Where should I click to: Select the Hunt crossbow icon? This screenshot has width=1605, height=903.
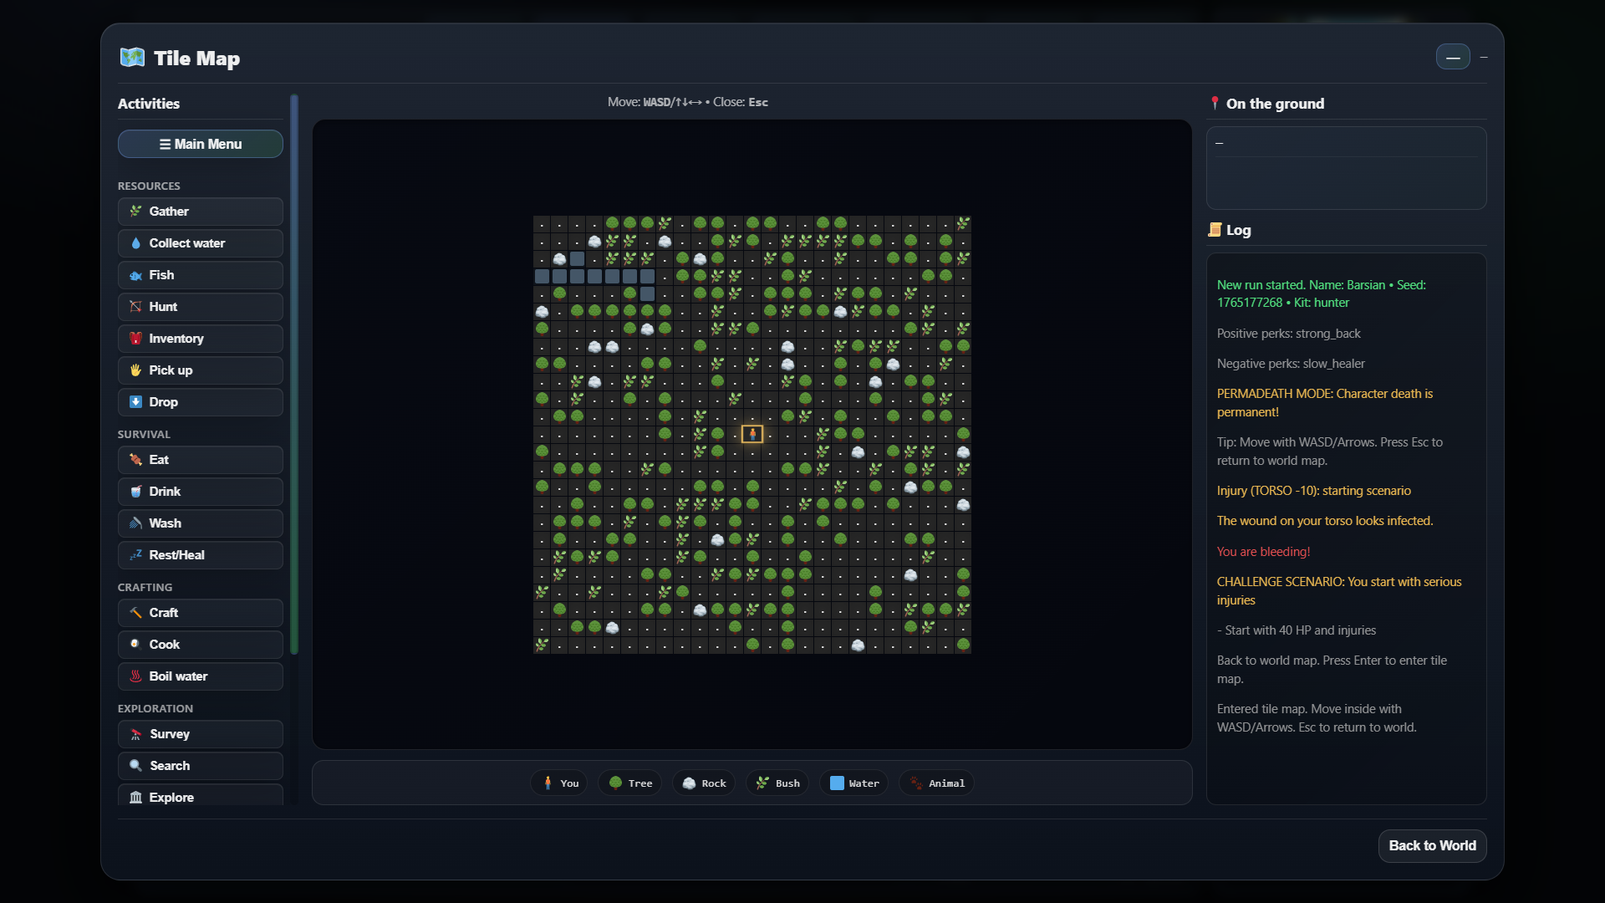click(136, 307)
